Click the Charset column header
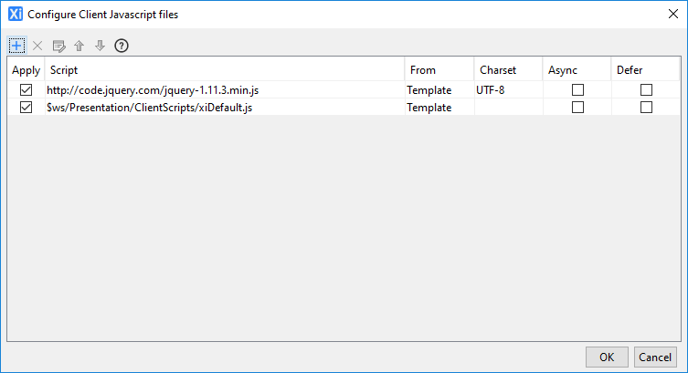Image resolution: width=688 pixels, height=373 pixels. pos(508,69)
